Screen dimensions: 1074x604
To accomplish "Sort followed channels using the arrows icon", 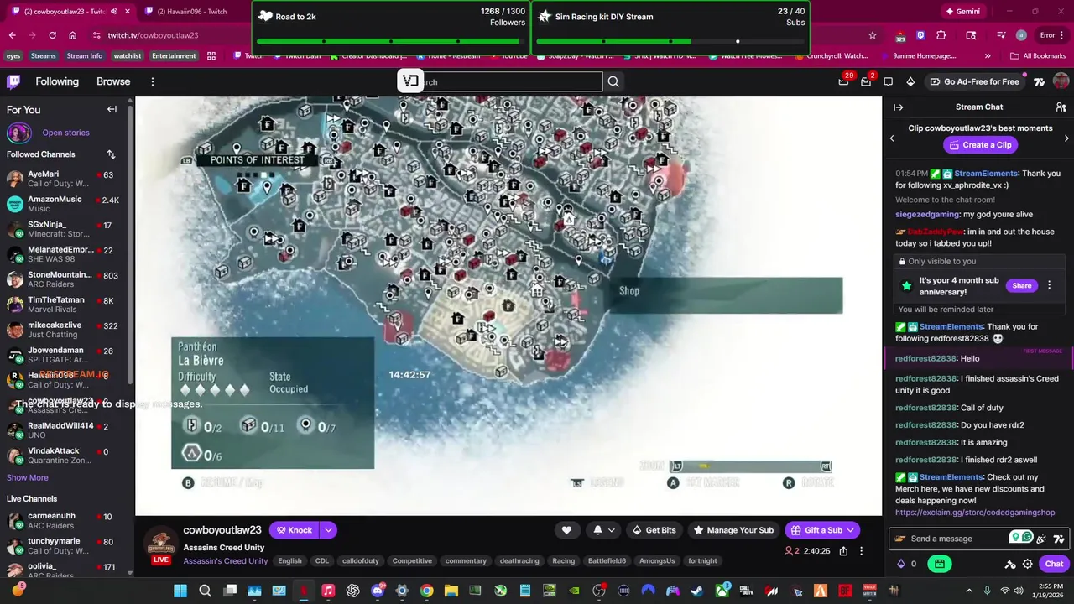I will tap(111, 154).
